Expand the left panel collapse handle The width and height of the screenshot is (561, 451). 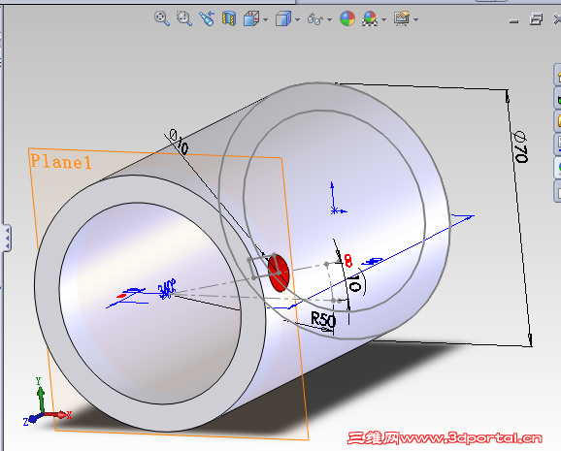click(7, 238)
